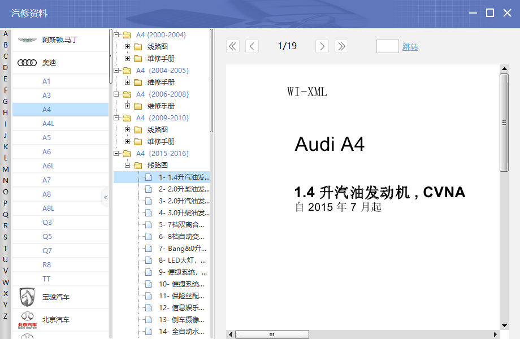The image size is (520, 339).
Task: Expand 线路图 under A4 {2009-2010}
Action: click(127, 129)
